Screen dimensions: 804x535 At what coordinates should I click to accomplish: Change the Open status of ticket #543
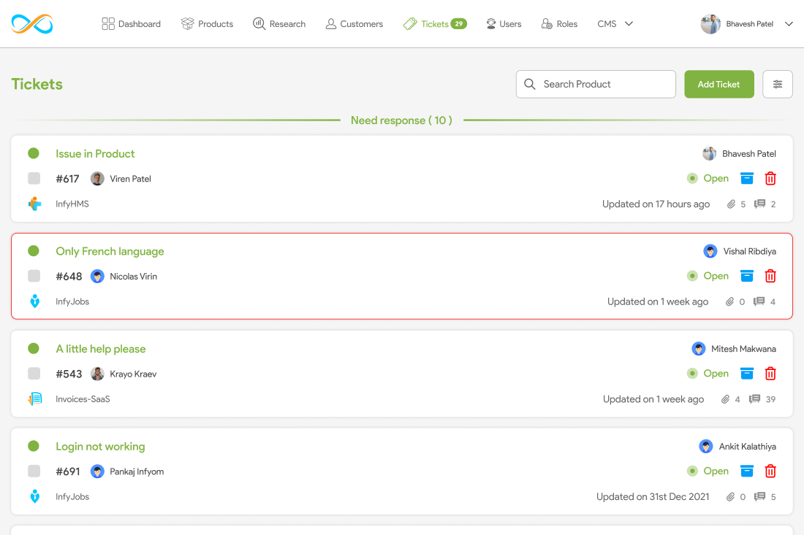pos(708,373)
